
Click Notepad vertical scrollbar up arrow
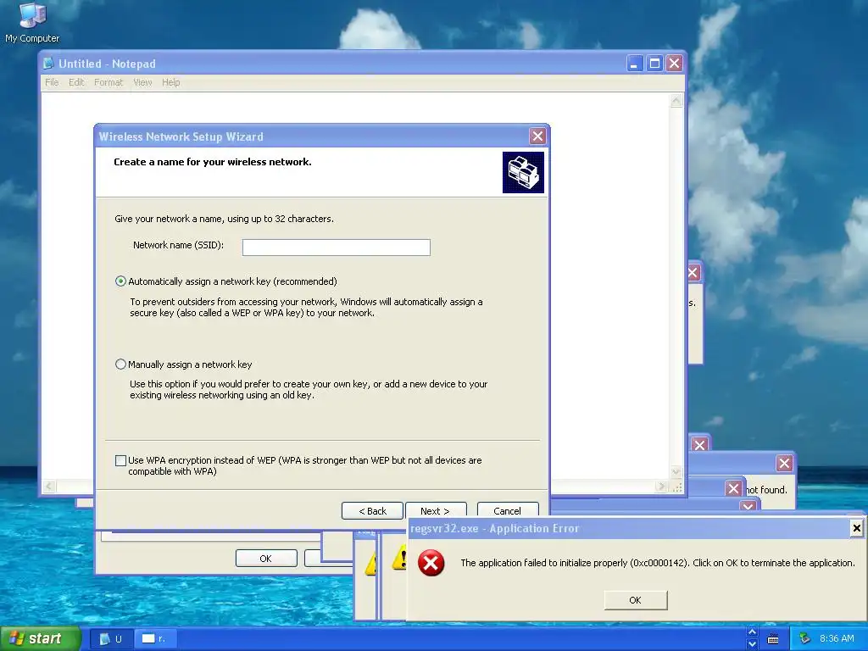coord(676,101)
